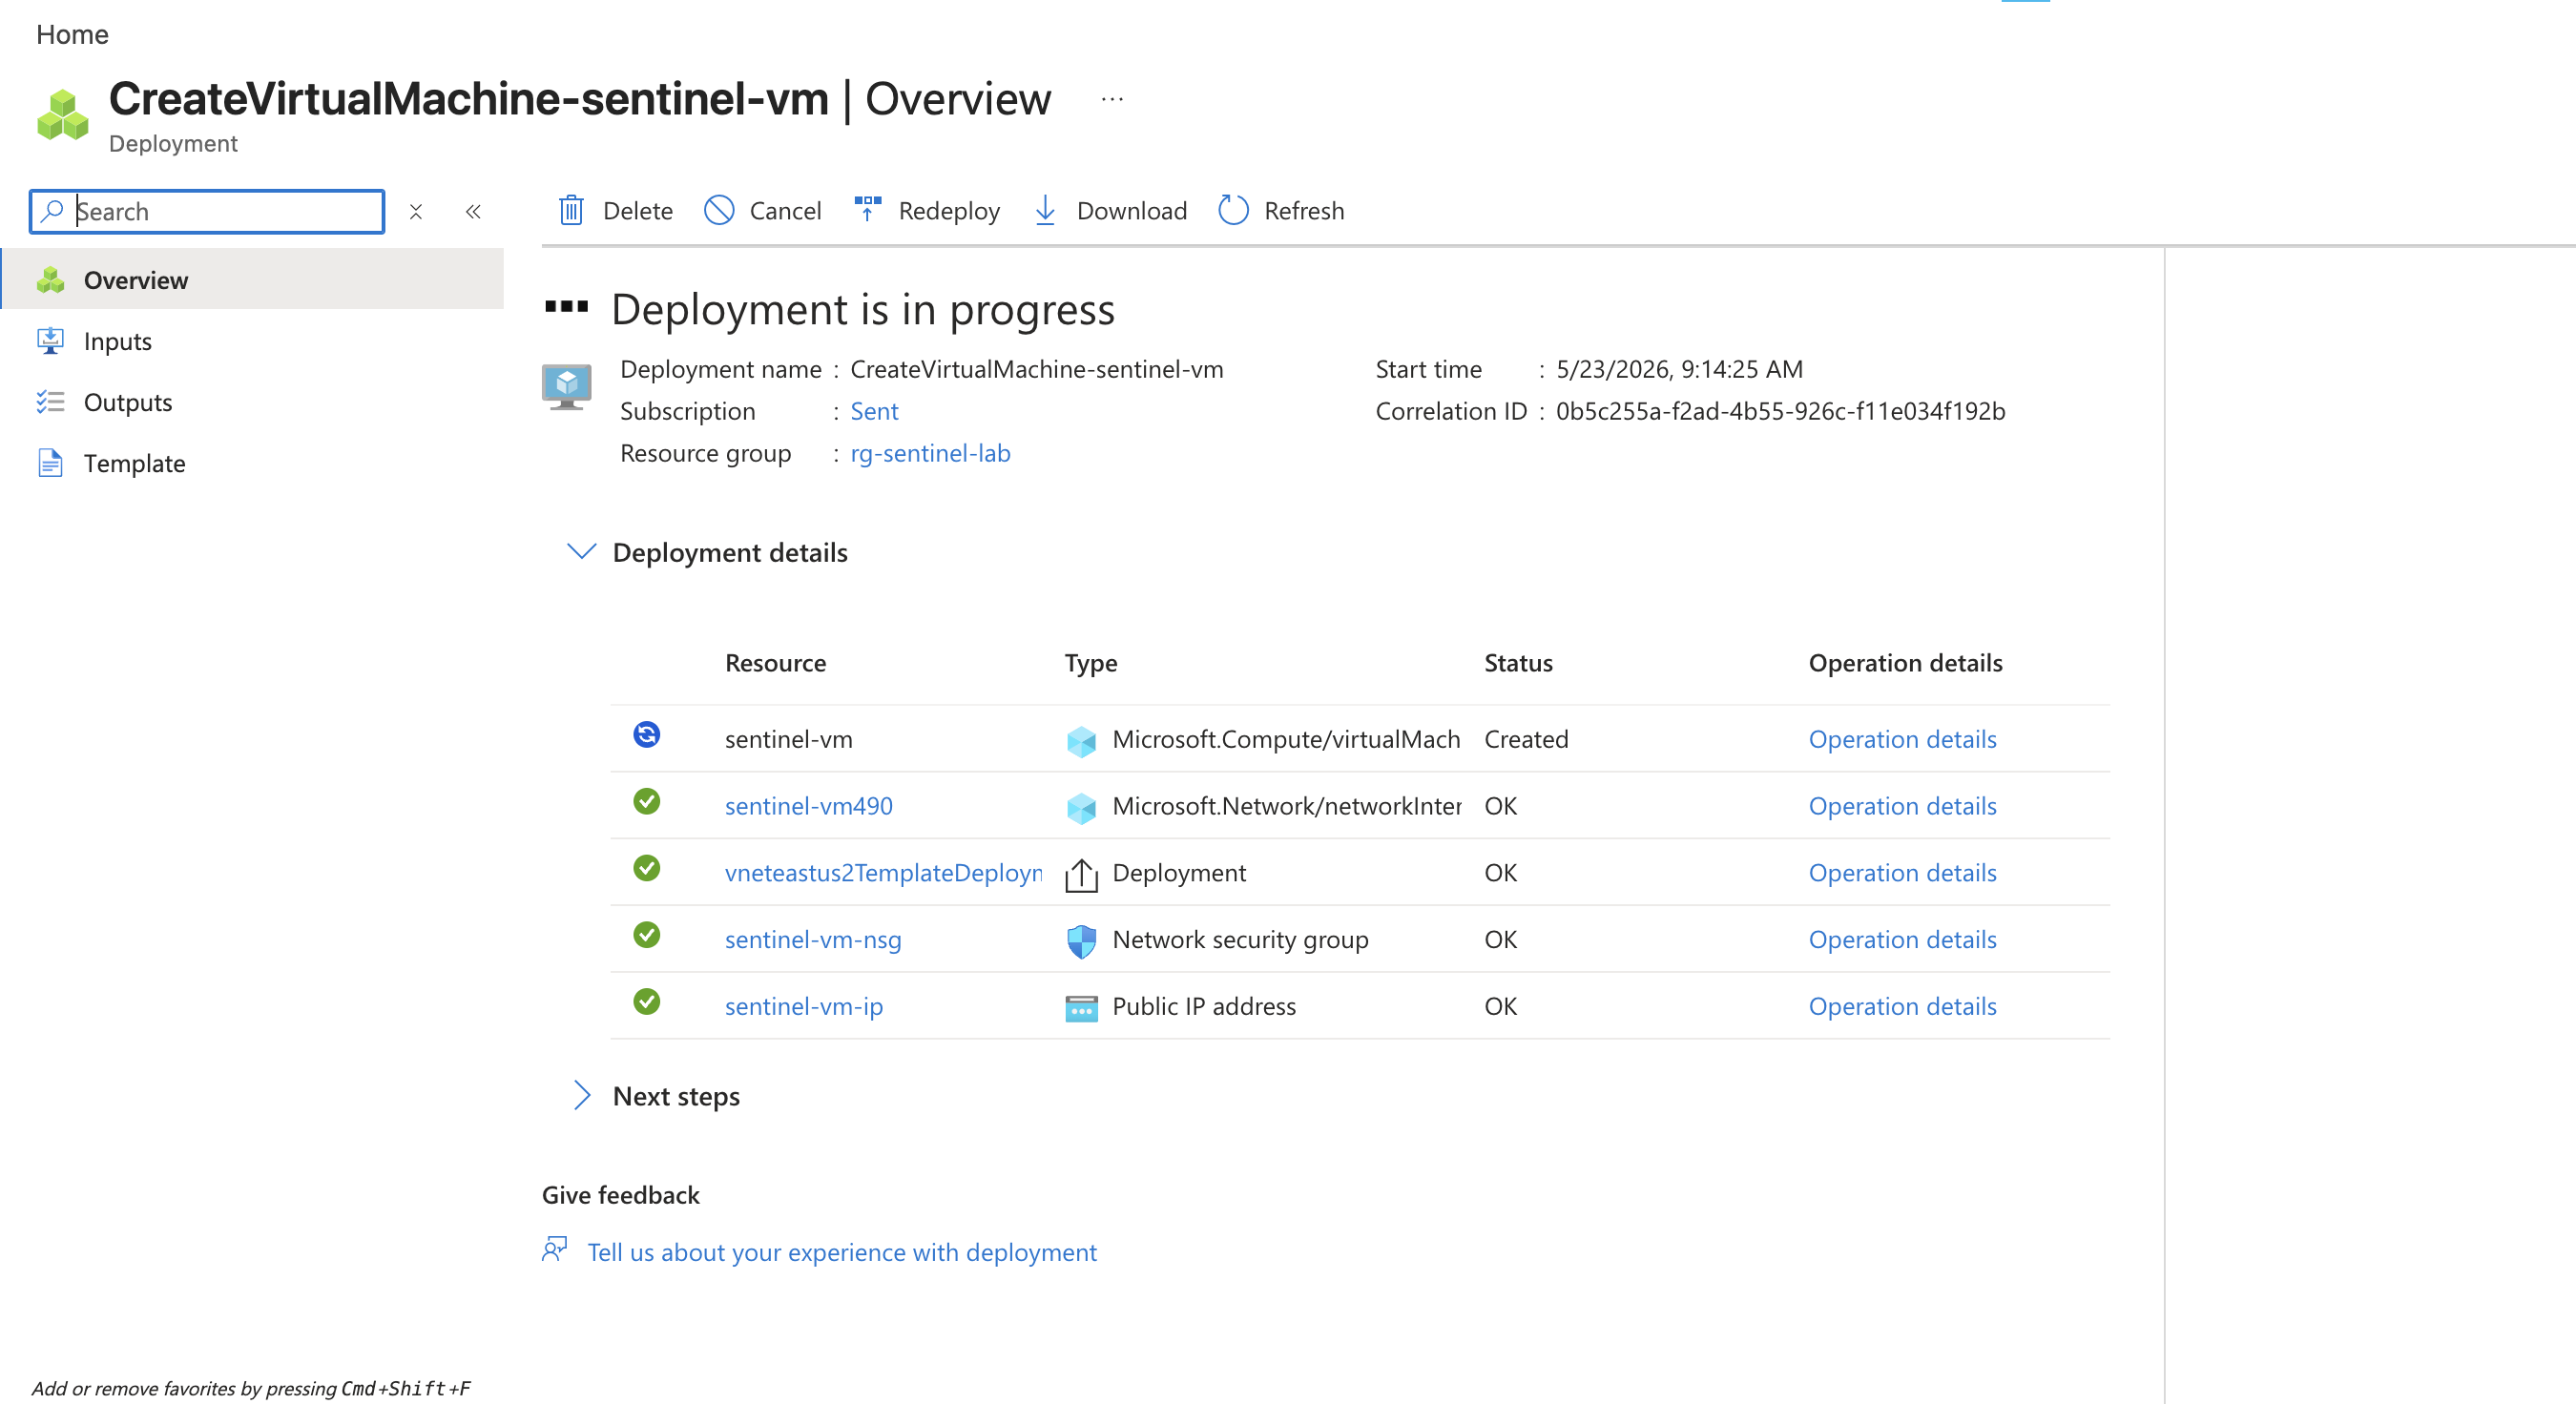Viewport: 2576px width, 1404px height.
Task: Click the Microsoft.Compute/virtualMach type text
Action: (1286, 739)
